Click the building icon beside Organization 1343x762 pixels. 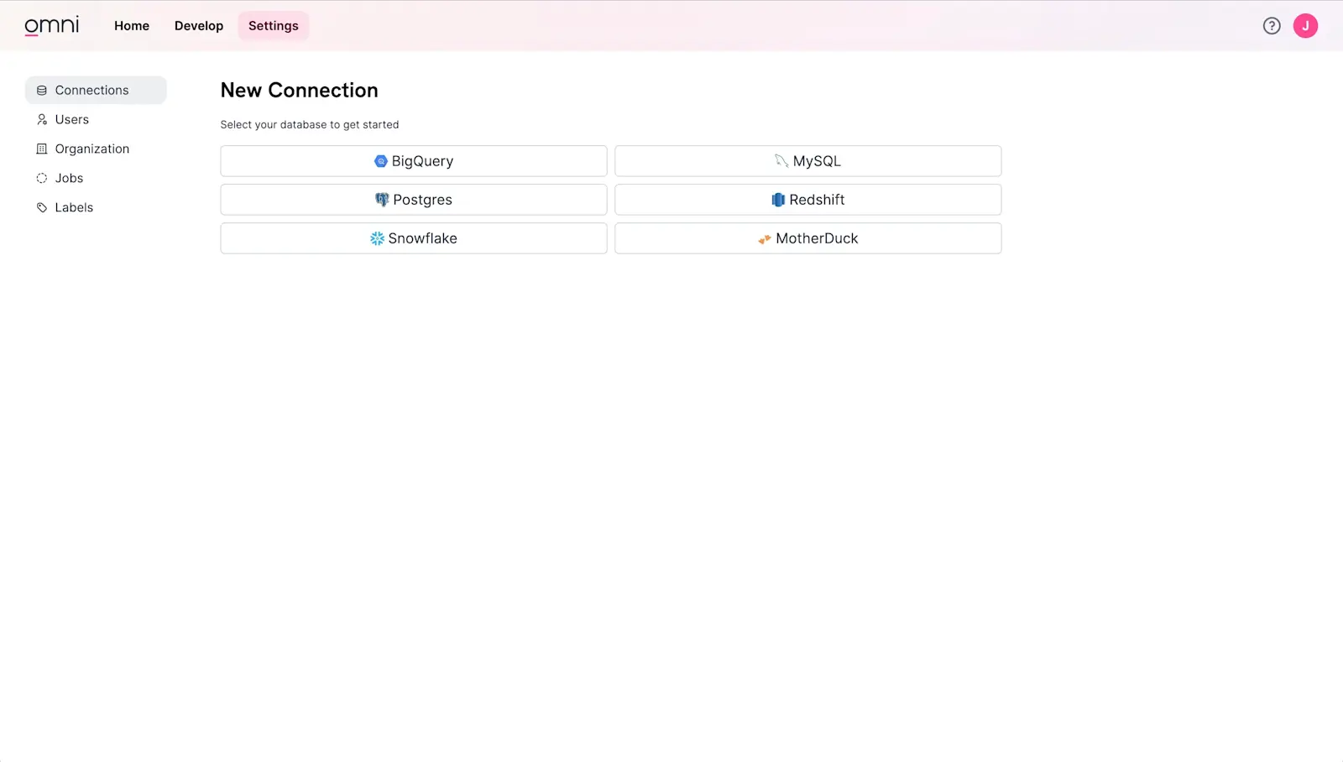(x=42, y=149)
